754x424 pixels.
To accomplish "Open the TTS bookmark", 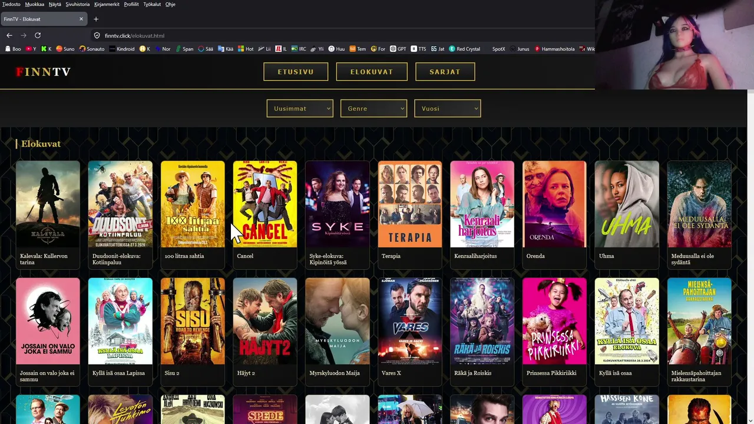I will [418, 49].
